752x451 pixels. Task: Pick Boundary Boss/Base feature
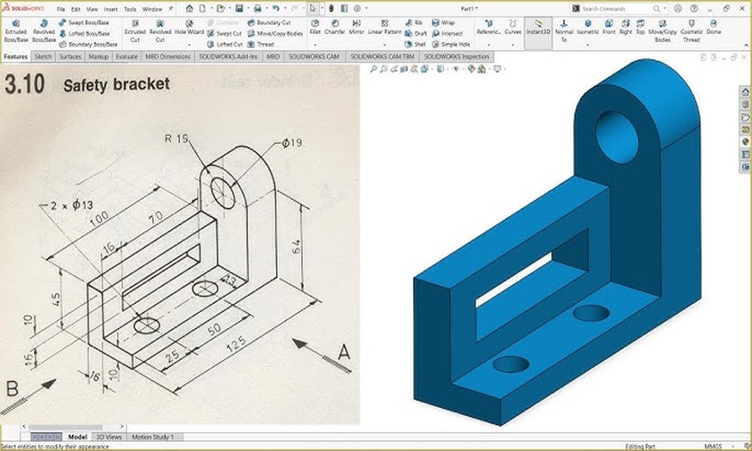(88, 44)
